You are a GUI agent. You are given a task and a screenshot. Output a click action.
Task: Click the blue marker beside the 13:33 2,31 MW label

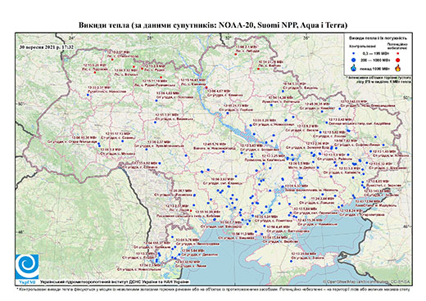tap(88, 95)
